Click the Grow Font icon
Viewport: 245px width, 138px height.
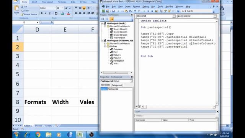point(66,8)
